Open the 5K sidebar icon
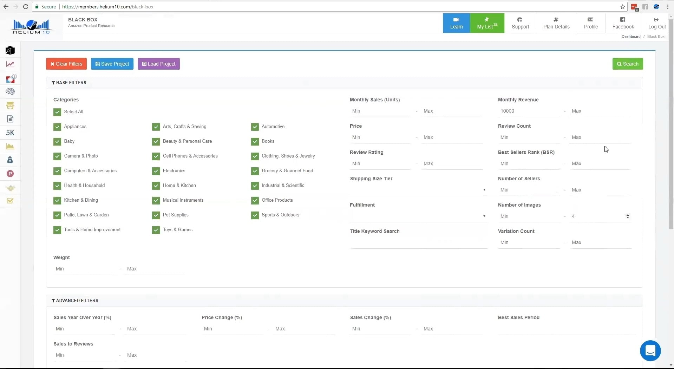The width and height of the screenshot is (674, 369). click(10, 133)
